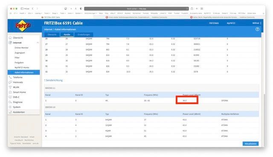Click the Assistenten icon in sidebar
The height and width of the screenshot is (157, 273).
click(10, 112)
